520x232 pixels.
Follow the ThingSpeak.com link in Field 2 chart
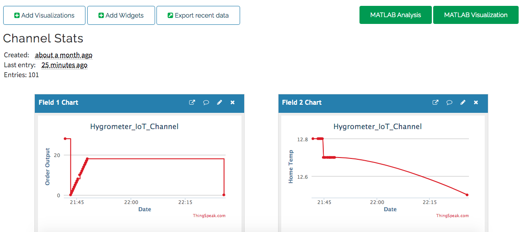click(x=452, y=216)
